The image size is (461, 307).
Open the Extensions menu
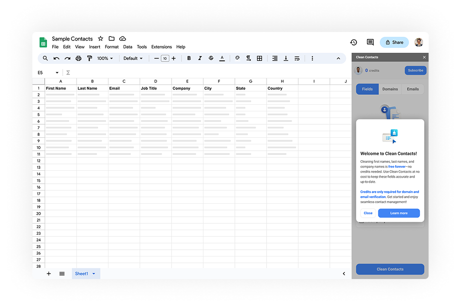[161, 47]
